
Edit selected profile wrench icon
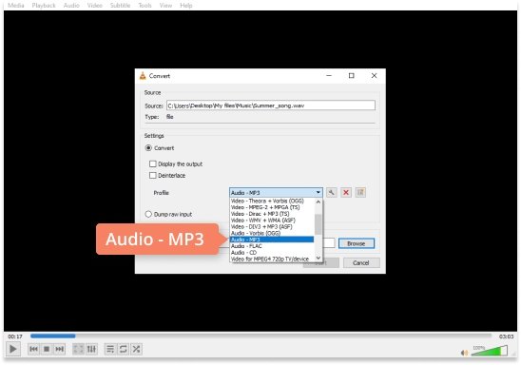331,192
